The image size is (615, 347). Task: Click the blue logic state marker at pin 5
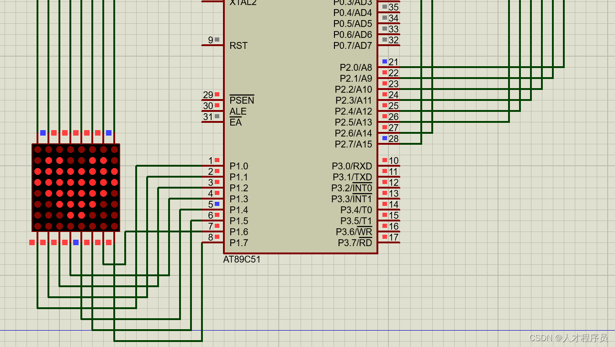point(217,204)
